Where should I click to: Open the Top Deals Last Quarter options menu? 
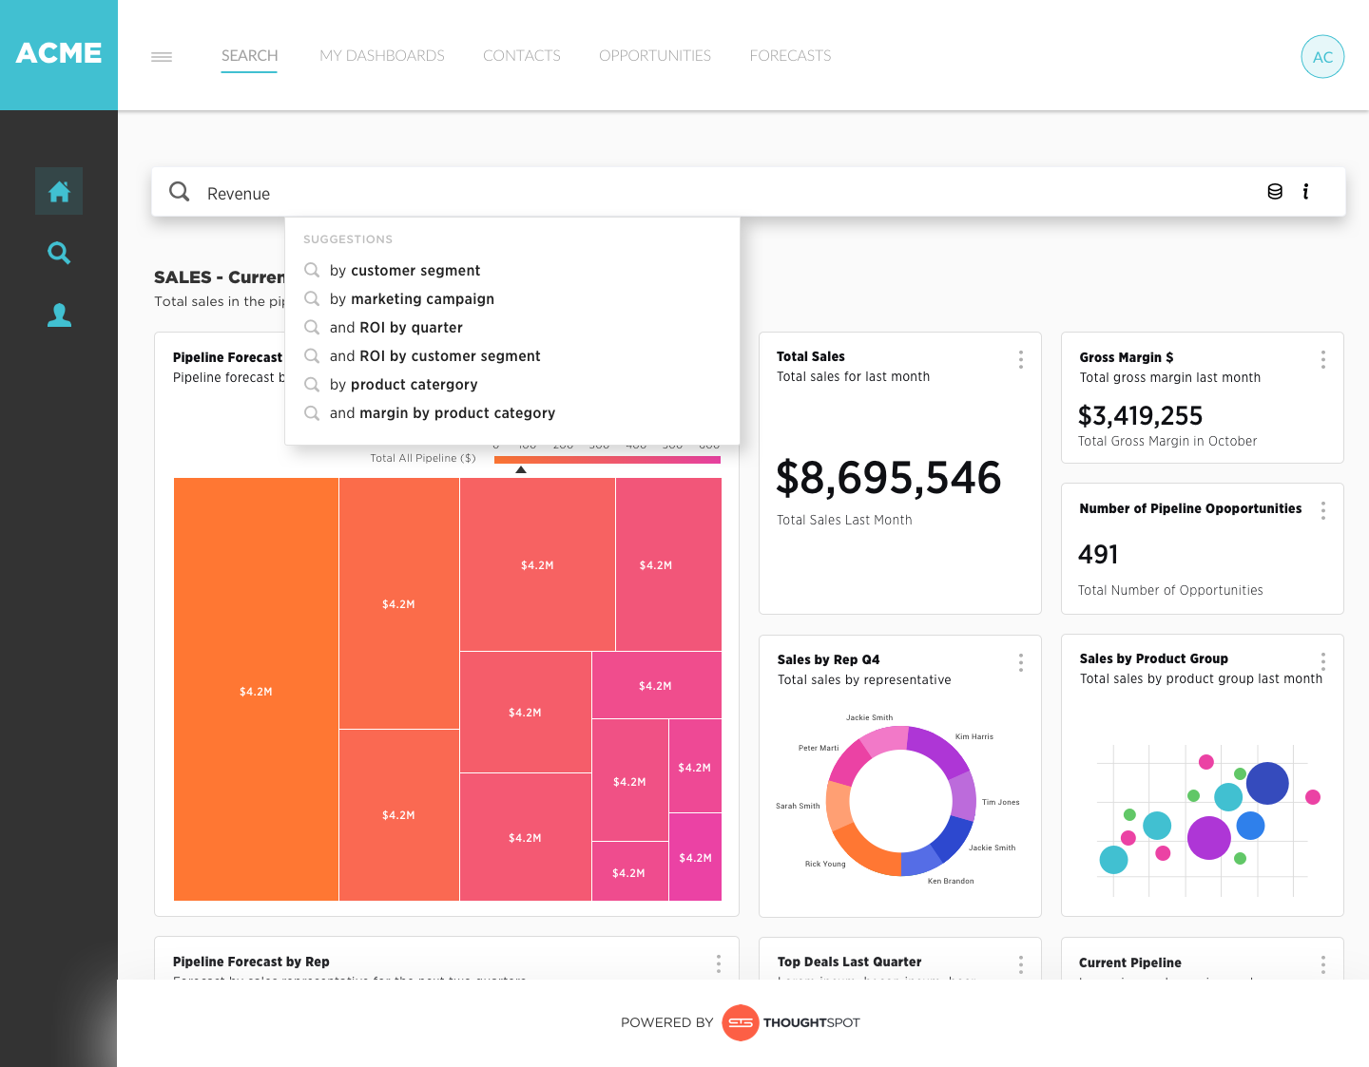coord(1021,964)
